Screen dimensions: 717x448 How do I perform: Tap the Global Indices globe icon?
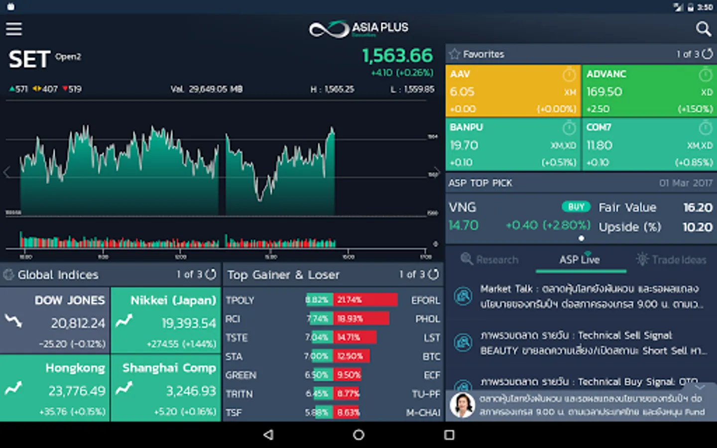(8, 275)
